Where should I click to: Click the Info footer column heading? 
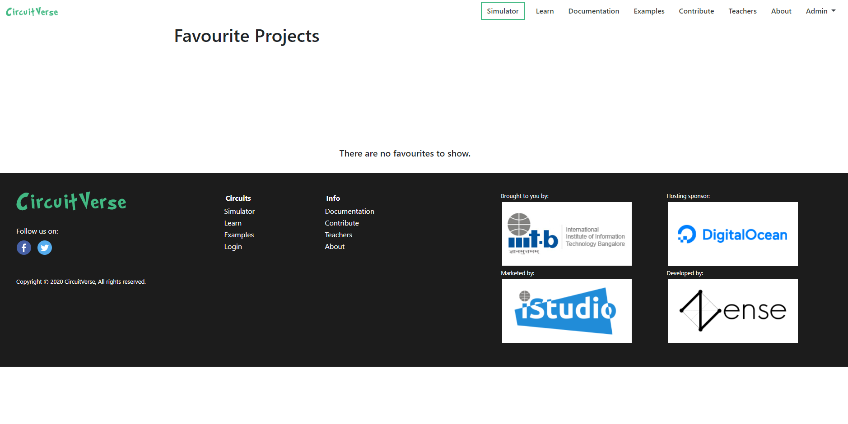[x=333, y=198]
